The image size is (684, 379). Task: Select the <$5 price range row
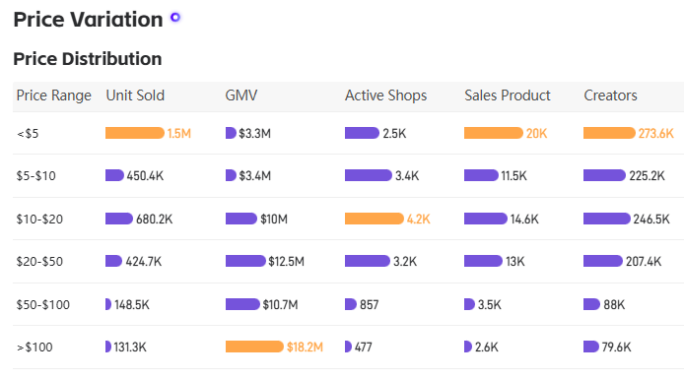[348, 133]
